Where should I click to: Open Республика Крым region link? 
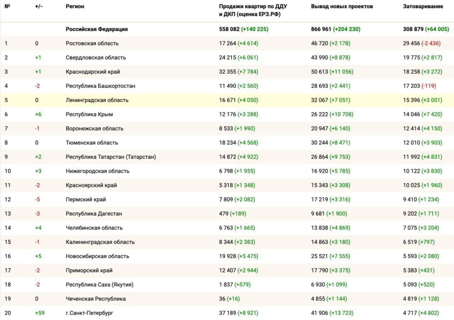89,114
